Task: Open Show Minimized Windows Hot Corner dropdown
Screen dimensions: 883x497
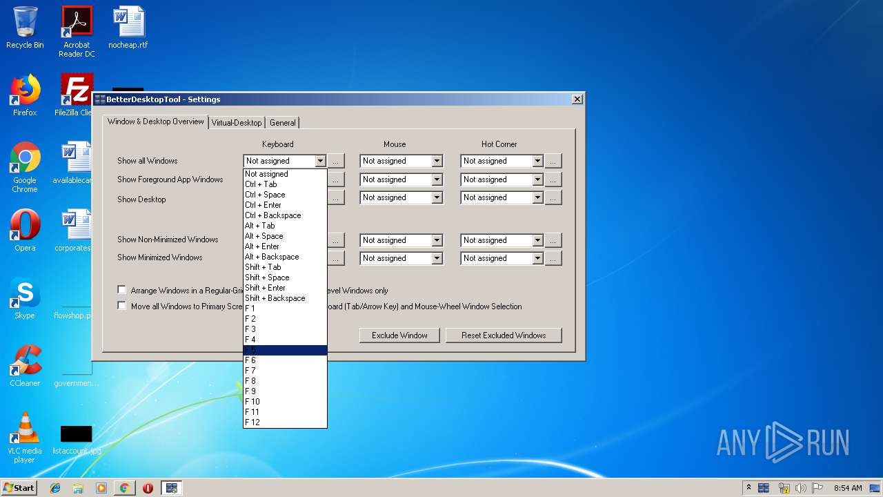Action: tap(537, 258)
